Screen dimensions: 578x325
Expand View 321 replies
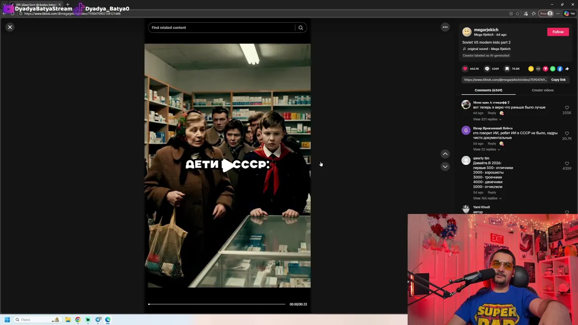point(487,119)
